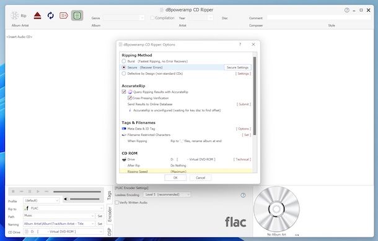Click the After Rip Do Nothing value

tap(178, 166)
